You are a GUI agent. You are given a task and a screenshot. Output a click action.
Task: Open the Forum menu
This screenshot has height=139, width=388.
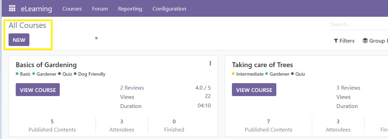pyautogui.click(x=100, y=9)
